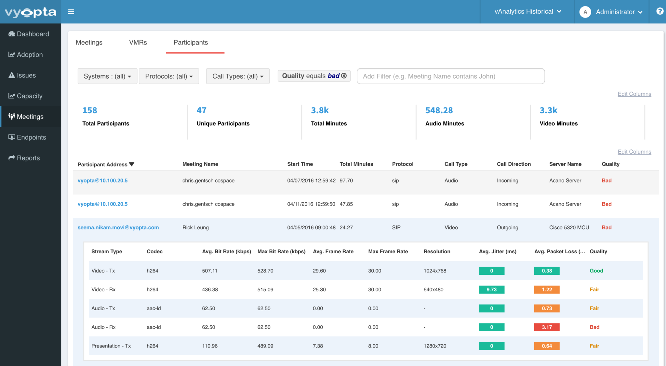Viewport: 666px width, 366px height.
Task: Click the 47 Unique Participants value
Action: tap(201, 110)
